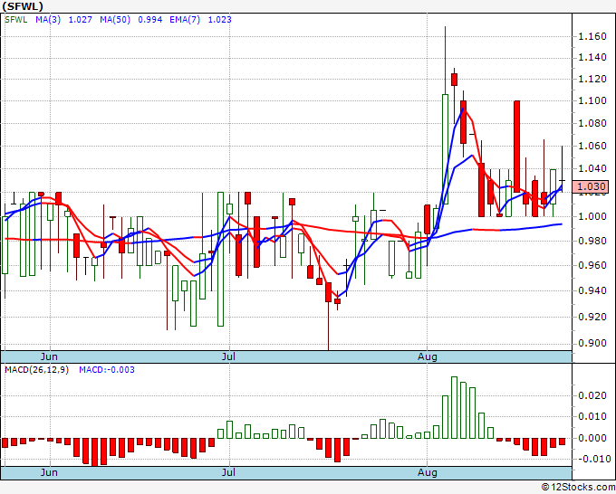Click the 1.160 price axis label
The image size is (616, 494).
[592, 36]
